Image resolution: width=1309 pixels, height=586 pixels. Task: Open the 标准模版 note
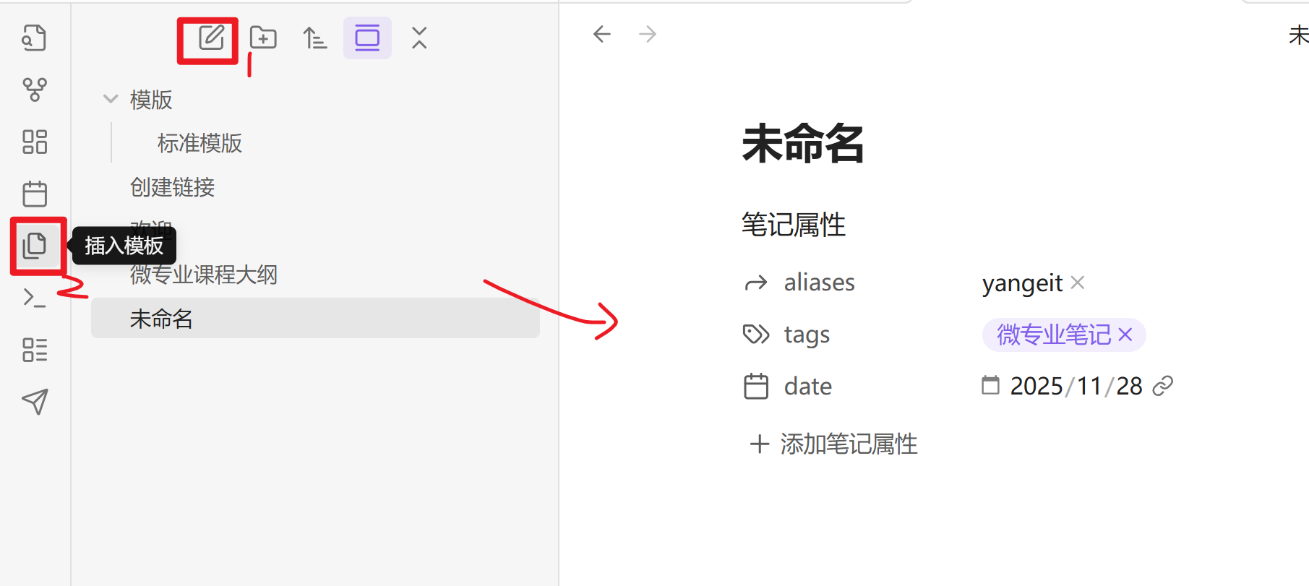(x=199, y=143)
